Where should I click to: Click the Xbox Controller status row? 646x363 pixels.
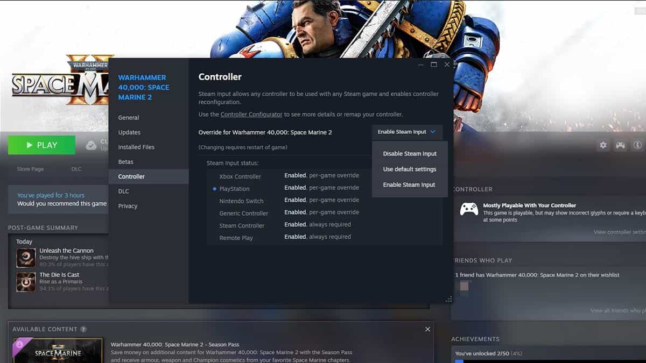point(325,176)
